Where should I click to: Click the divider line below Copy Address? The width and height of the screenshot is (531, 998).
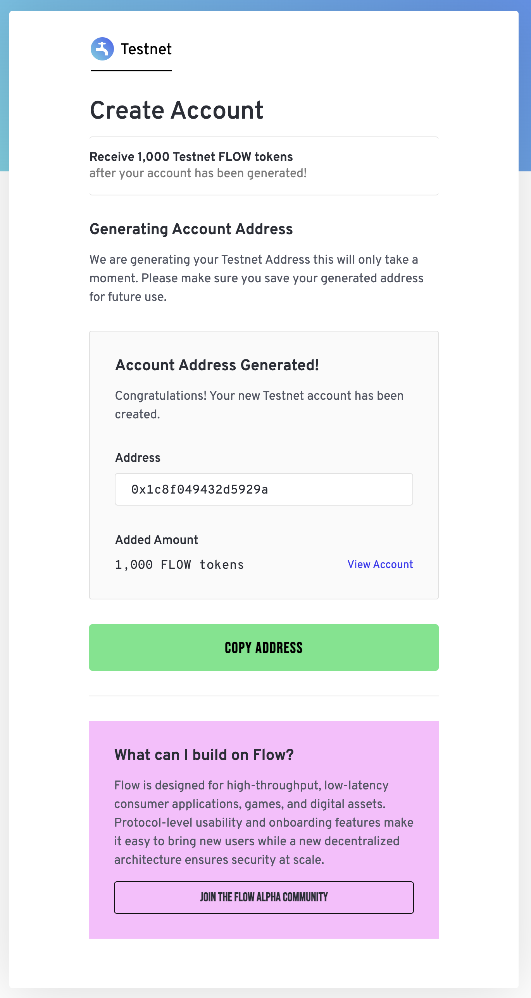click(x=264, y=696)
